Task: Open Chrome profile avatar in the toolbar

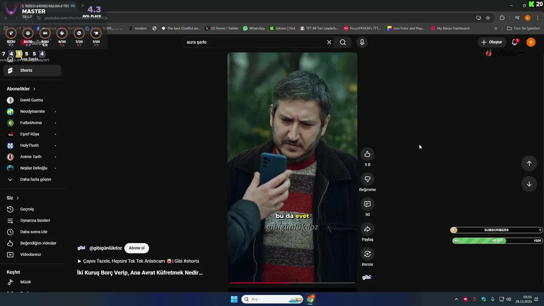Action: (527, 18)
